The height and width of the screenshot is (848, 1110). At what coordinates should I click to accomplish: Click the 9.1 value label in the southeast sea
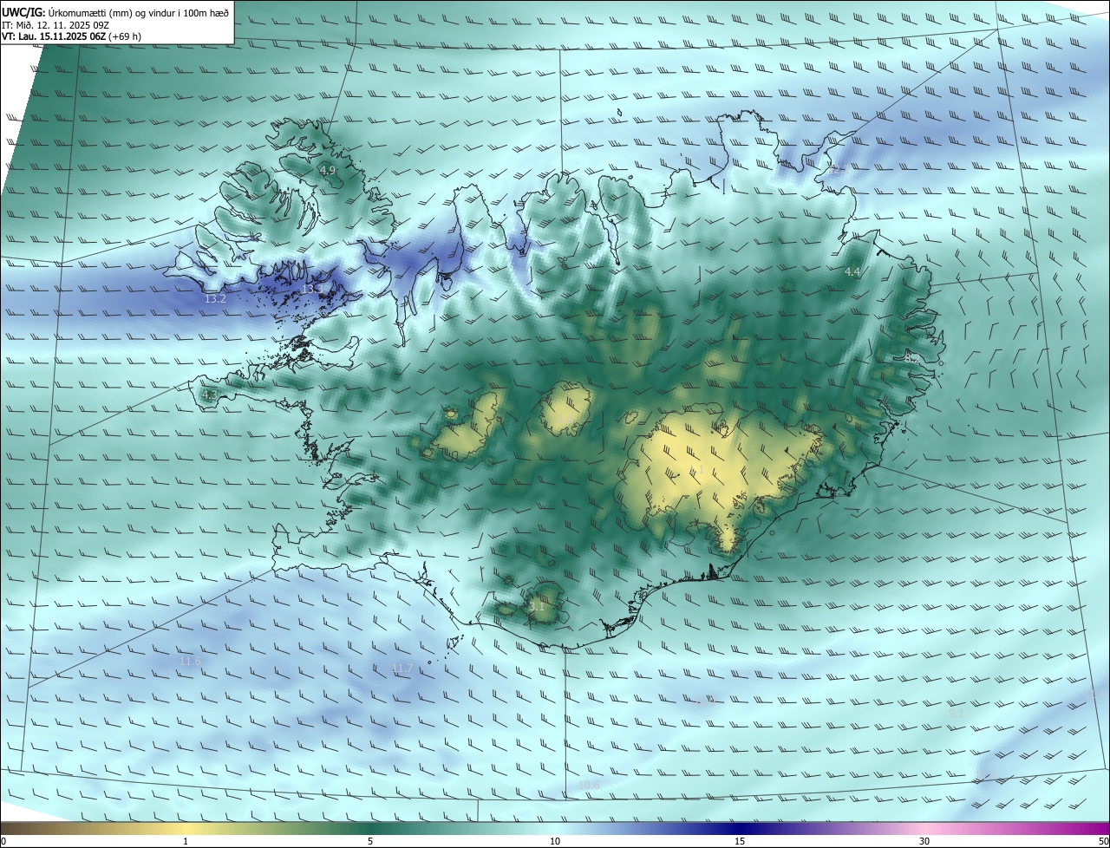(957, 714)
